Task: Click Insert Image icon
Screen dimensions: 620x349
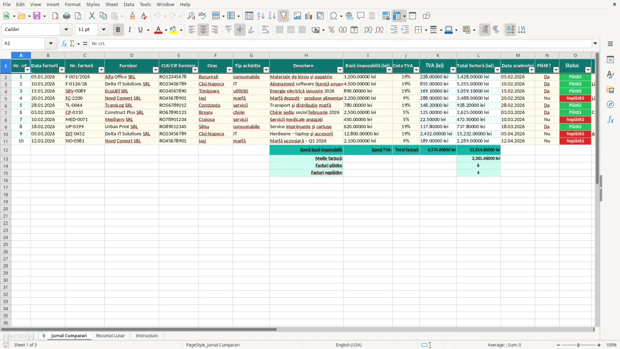Action: click(298, 16)
